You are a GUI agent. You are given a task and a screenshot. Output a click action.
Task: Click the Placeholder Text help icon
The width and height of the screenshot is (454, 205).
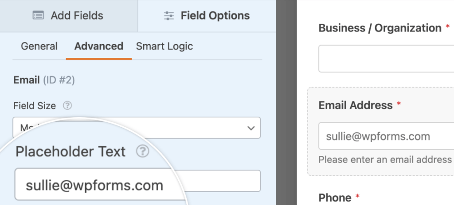pyautogui.click(x=142, y=151)
